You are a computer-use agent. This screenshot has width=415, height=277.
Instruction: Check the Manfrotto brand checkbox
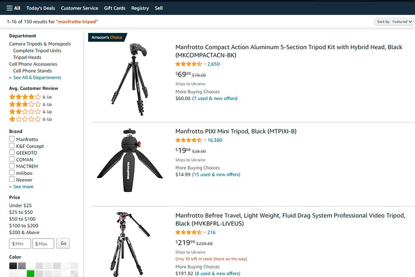click(x=12, y=139)
